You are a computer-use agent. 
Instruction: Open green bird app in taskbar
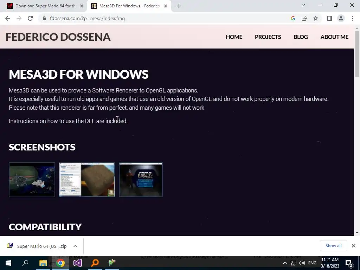tap(112, 263)
